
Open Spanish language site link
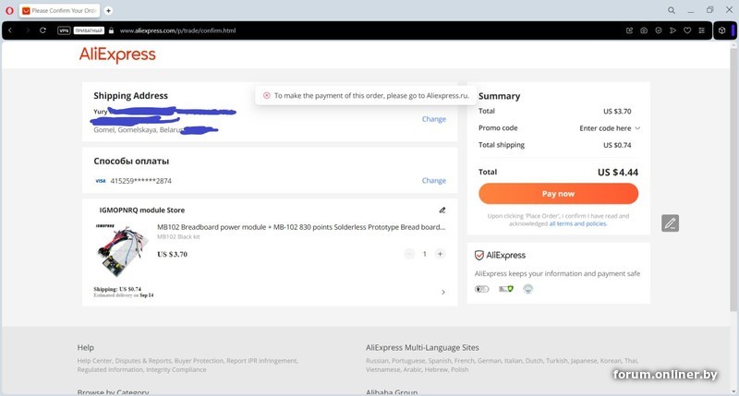(440, 361)
